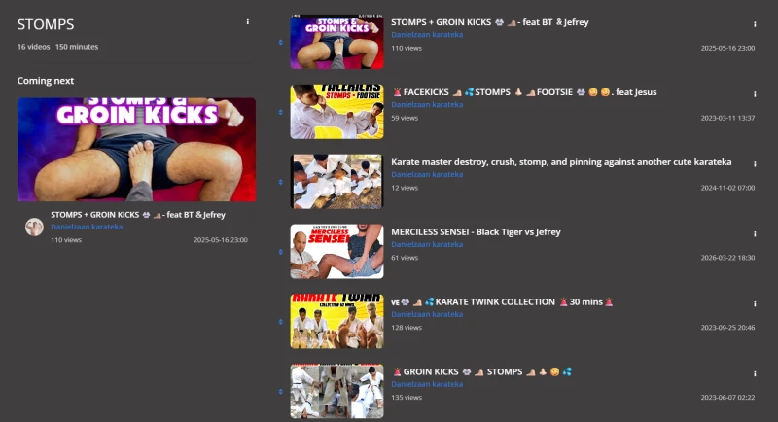Click the channel avatar under Coming next

coord(34,227)
